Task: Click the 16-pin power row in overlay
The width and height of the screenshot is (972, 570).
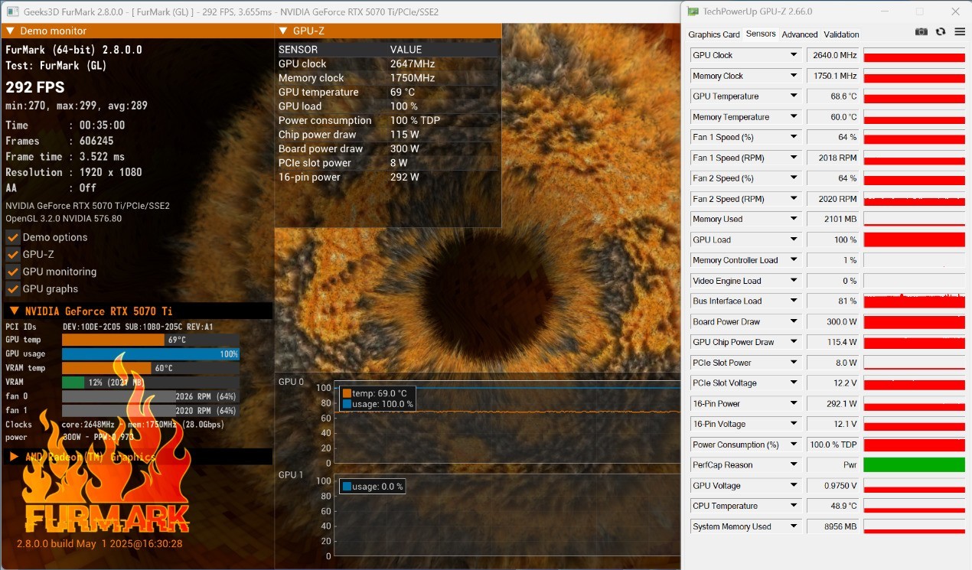Action: tap(388, 177)
